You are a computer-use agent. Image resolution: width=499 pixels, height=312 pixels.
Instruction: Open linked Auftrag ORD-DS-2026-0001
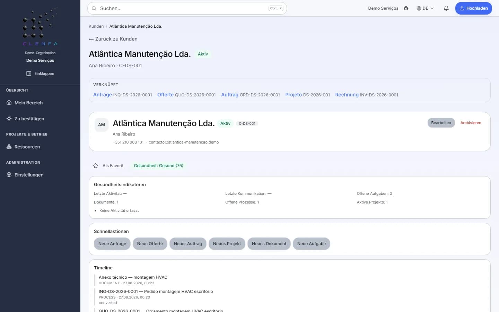pos(251,95)
